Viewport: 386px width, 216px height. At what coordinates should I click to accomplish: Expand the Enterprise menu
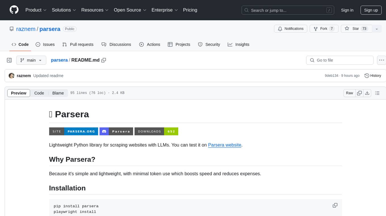(165, 10)
